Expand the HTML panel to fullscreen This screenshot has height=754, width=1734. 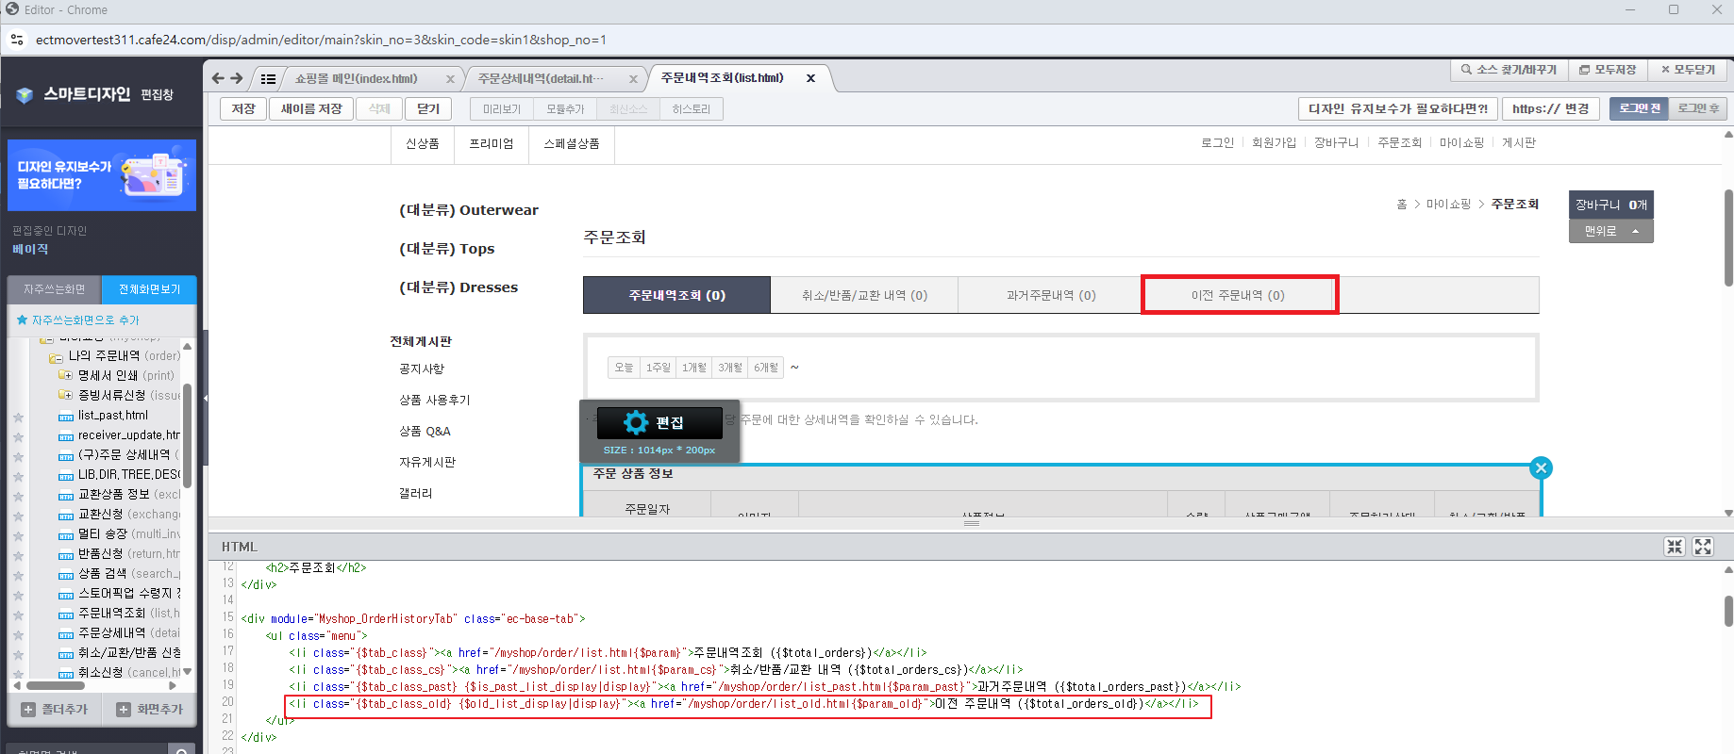coord(1703,547)
